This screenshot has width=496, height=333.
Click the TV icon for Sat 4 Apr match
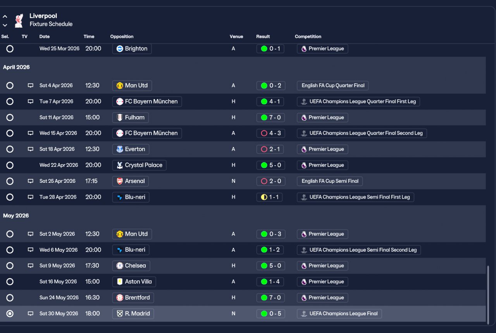click(30, 86)
